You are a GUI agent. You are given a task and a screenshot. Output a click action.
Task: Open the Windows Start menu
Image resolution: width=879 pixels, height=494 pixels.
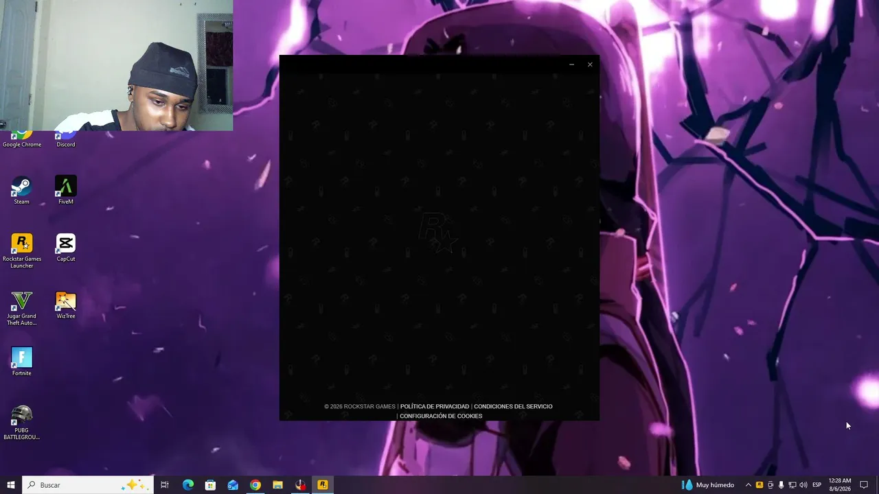[x=11, y=485]
